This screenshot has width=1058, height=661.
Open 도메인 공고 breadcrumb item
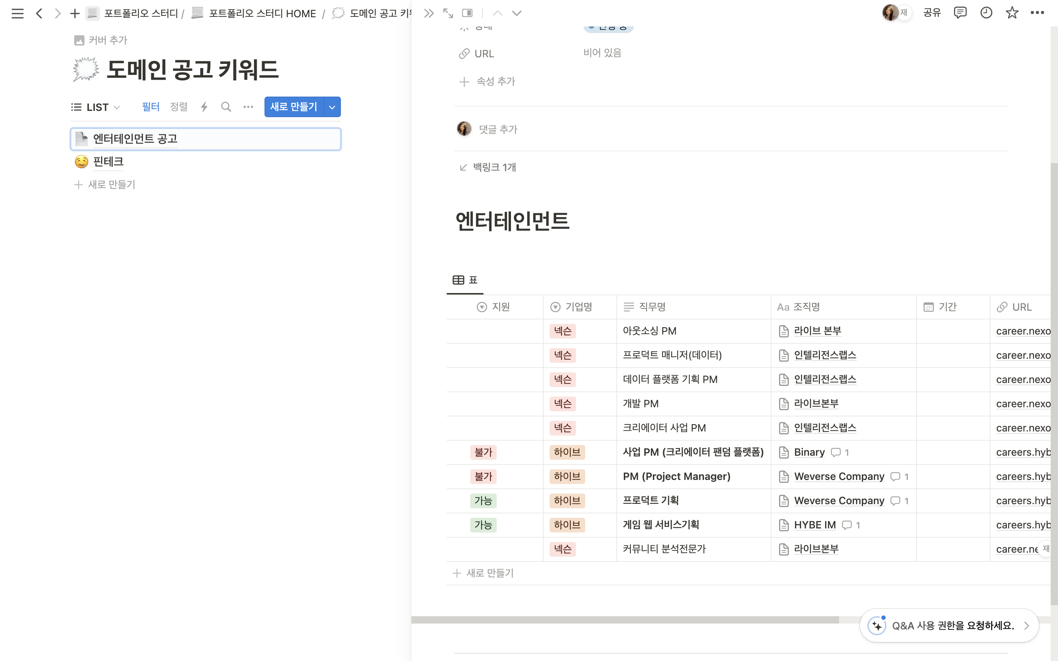tap(372, 14)
